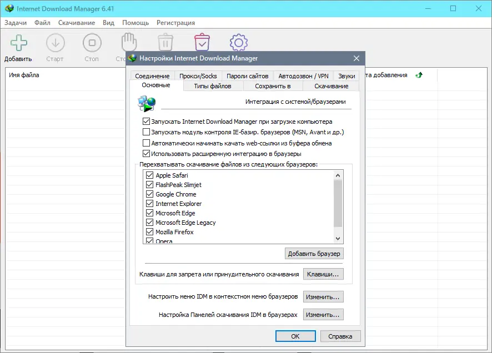Open the Сохранить в tab
Image resolution: width=492 pixels, height=353 pixels.
tap(273, 86)
